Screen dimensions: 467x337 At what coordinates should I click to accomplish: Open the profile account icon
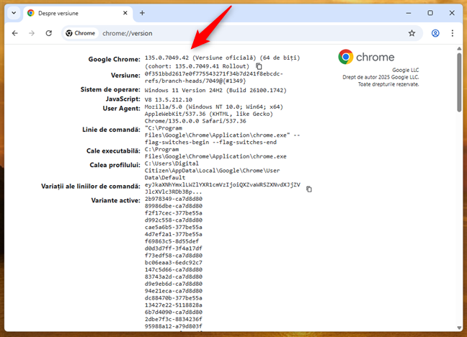[x=435, y=33]
